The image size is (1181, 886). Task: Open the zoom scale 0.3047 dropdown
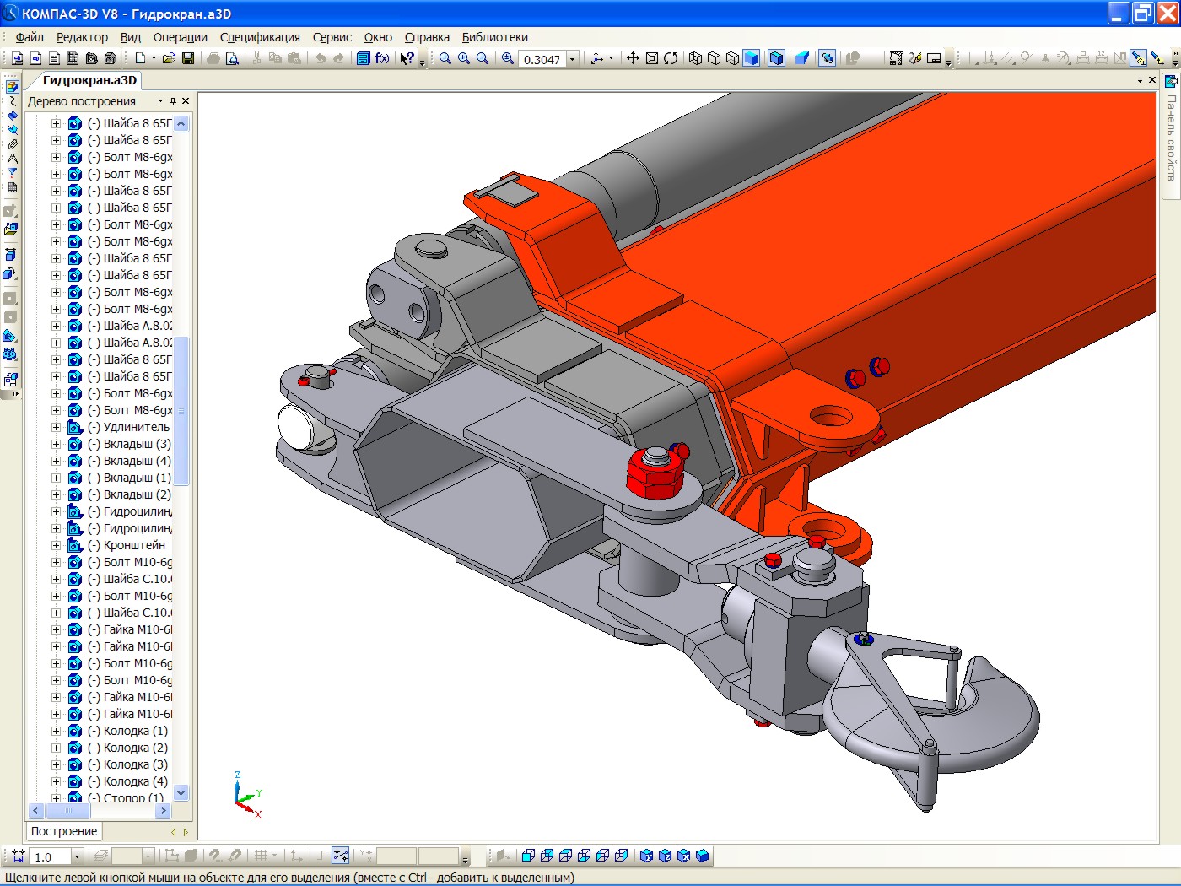572,59
